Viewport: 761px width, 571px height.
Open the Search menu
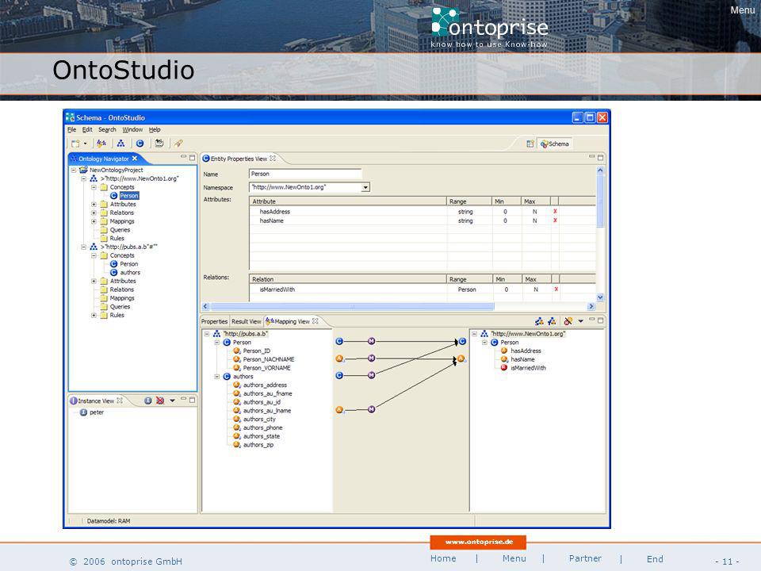coord(107,129)
